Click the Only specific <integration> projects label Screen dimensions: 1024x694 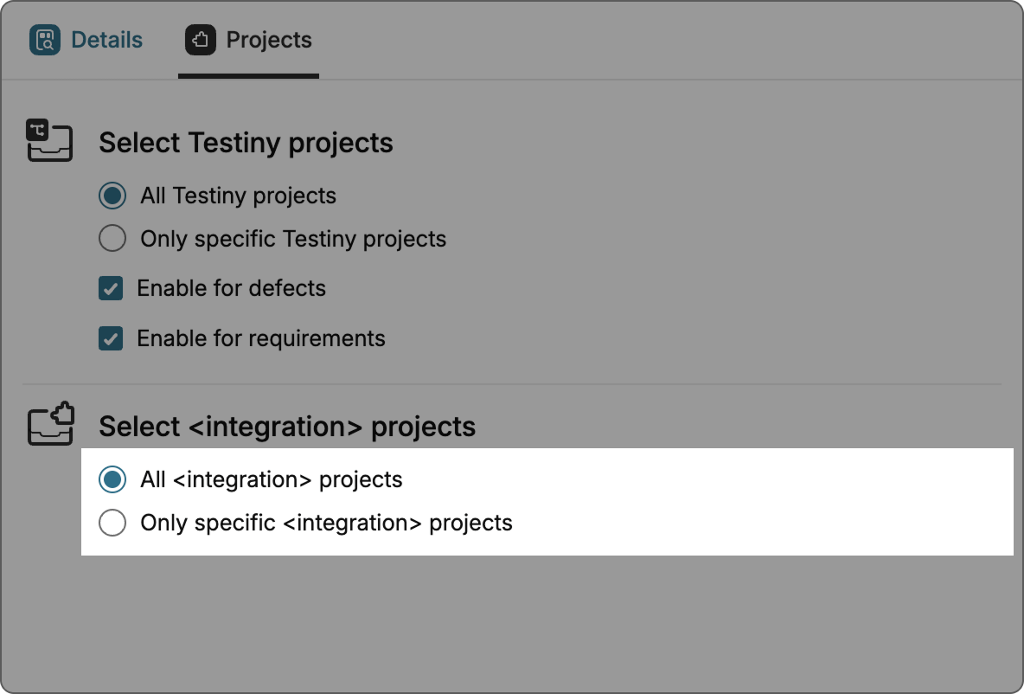point(326,523)
